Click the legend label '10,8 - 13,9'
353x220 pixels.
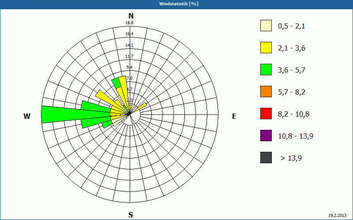[x=296, y=136]
